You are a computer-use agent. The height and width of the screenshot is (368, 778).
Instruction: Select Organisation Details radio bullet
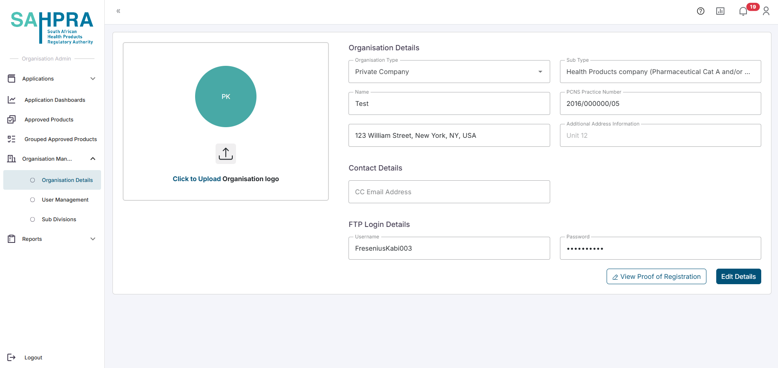point(33,180)
